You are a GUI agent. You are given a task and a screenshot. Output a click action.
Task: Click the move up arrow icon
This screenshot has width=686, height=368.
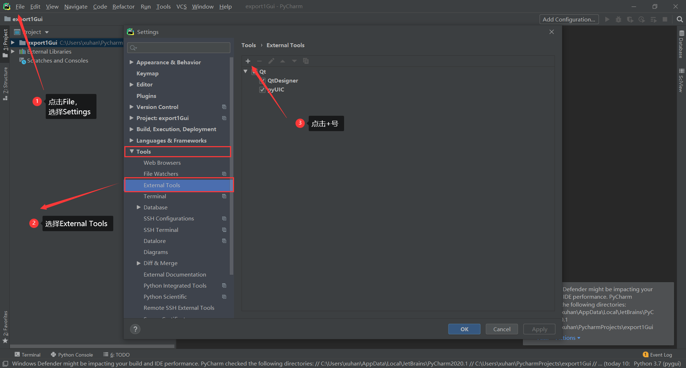283,61
